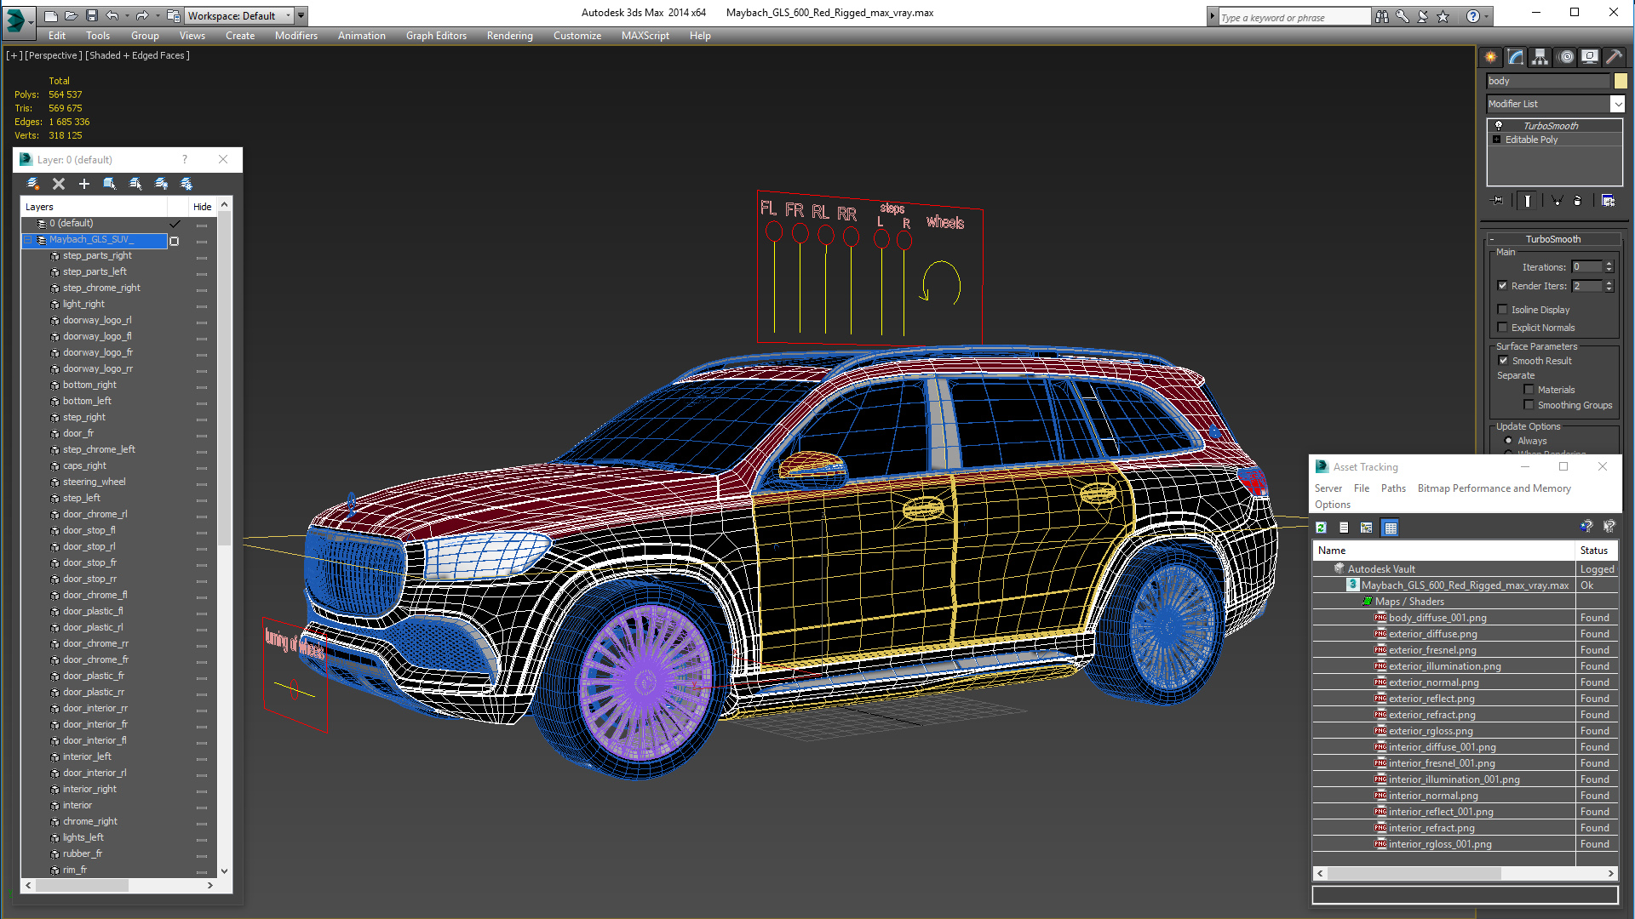Image resolution: width=1635 pixels, height=919 pixels.
Task: Click the Perspective viewport label
Action: point(54,55)
